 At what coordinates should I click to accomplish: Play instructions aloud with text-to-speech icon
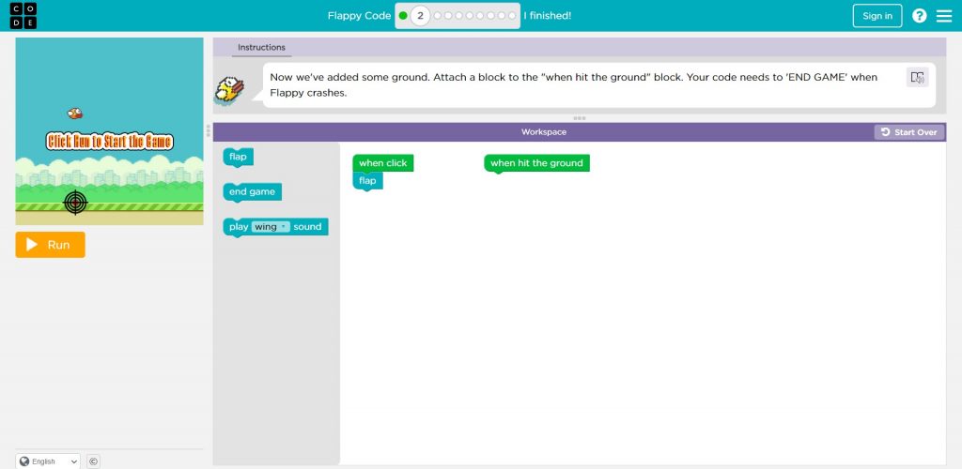917,77
